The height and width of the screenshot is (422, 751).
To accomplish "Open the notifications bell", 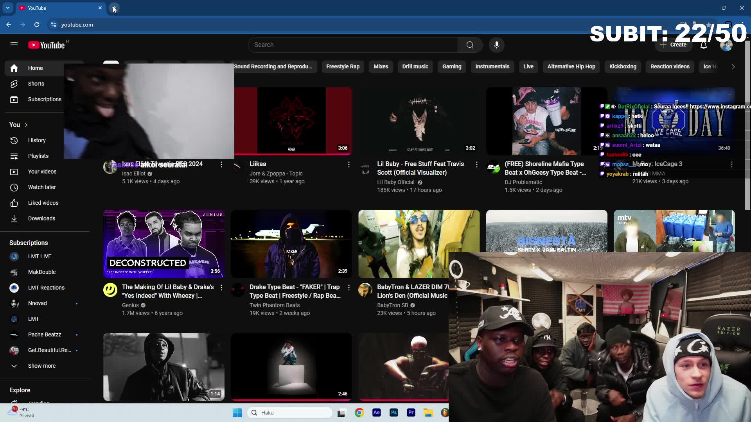I will [x=703, y=45].
